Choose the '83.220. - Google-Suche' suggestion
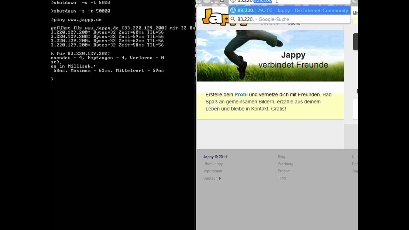409x230 pixels. pos(289,19)
